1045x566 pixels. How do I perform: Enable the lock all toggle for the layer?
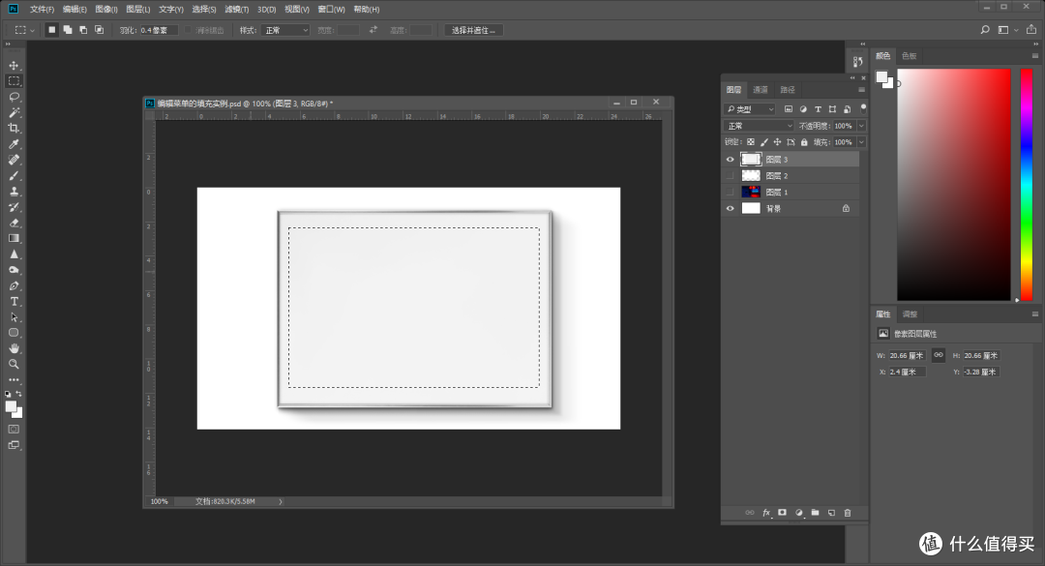point(803,141)
